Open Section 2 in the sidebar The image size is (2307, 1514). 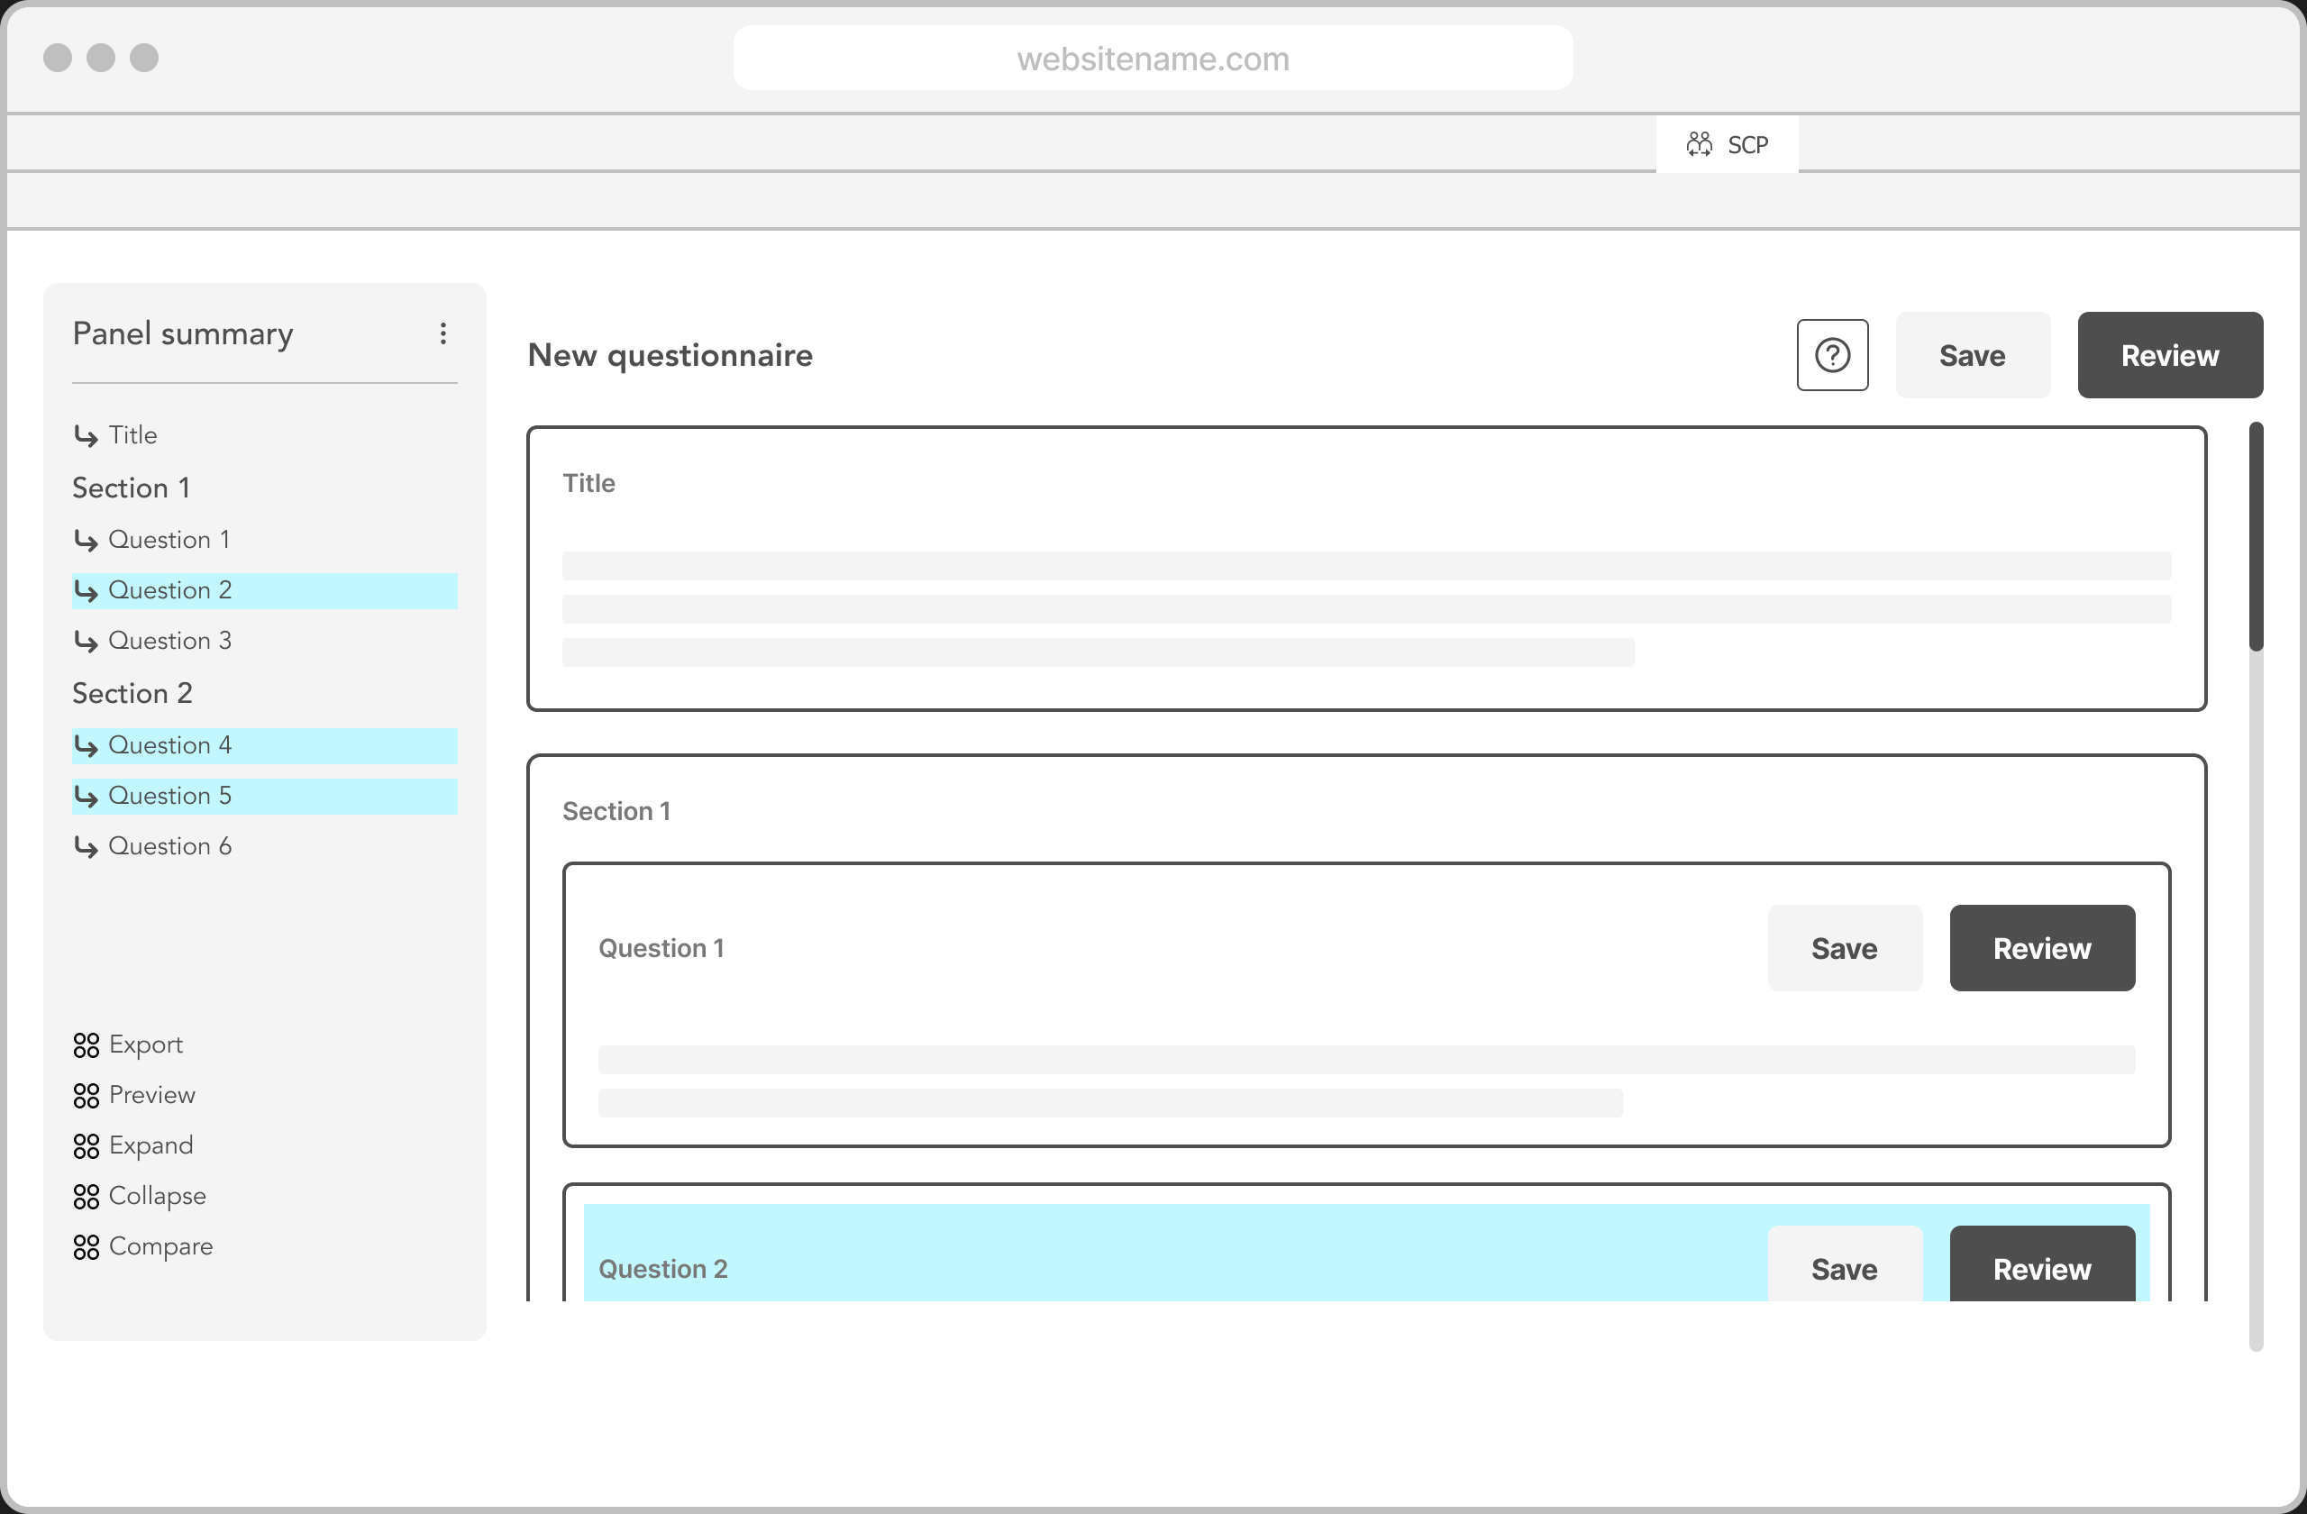coord(132,693)
